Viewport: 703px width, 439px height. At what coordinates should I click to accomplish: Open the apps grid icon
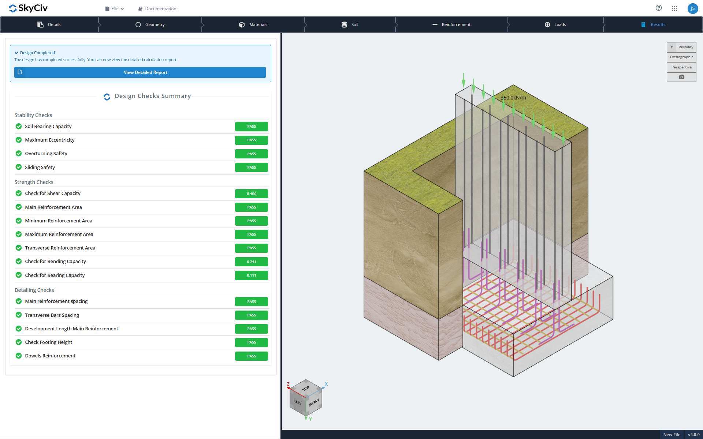[674, 8]
